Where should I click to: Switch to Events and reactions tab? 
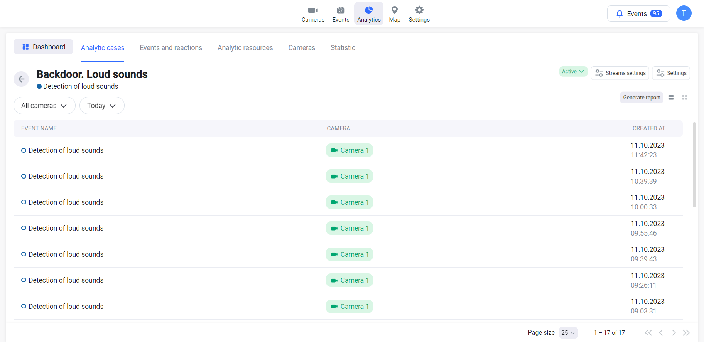point(171,48)
